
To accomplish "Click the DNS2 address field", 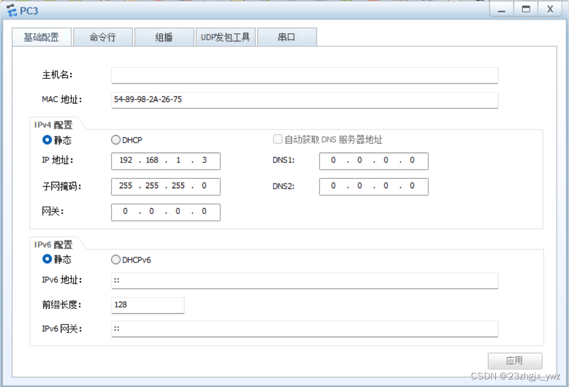I will 374,186.
